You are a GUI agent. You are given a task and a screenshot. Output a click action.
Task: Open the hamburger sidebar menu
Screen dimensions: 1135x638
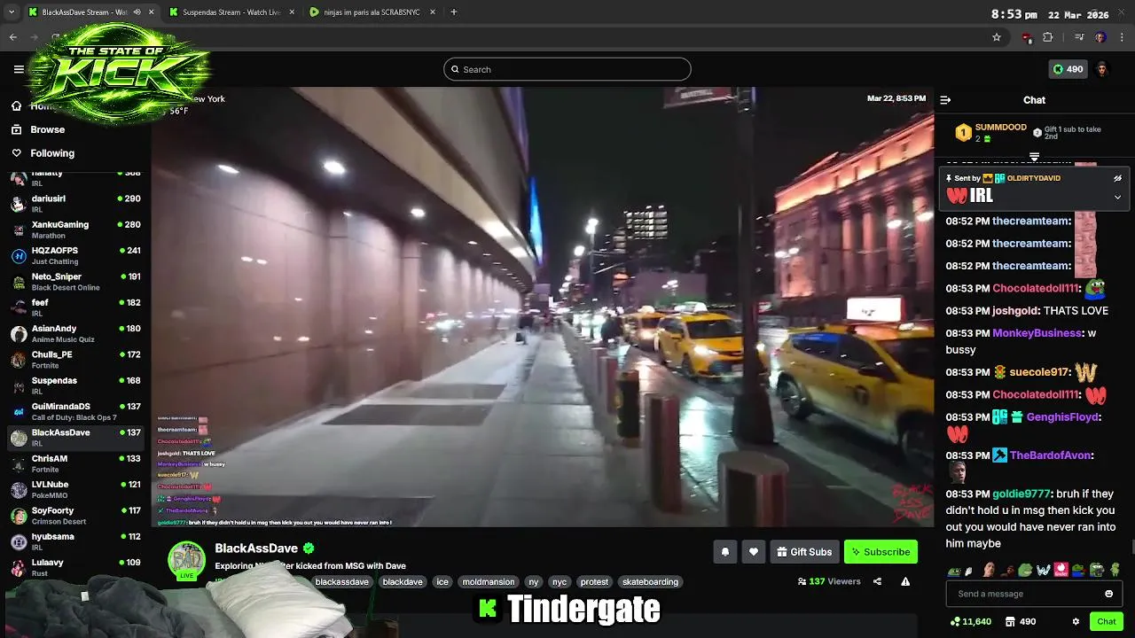[x=19, y=69]
